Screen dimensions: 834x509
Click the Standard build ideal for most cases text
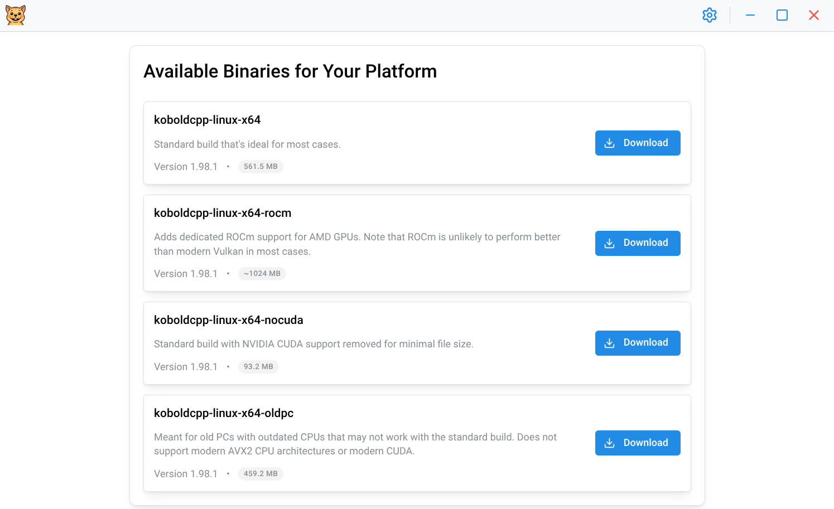(247, 144)
